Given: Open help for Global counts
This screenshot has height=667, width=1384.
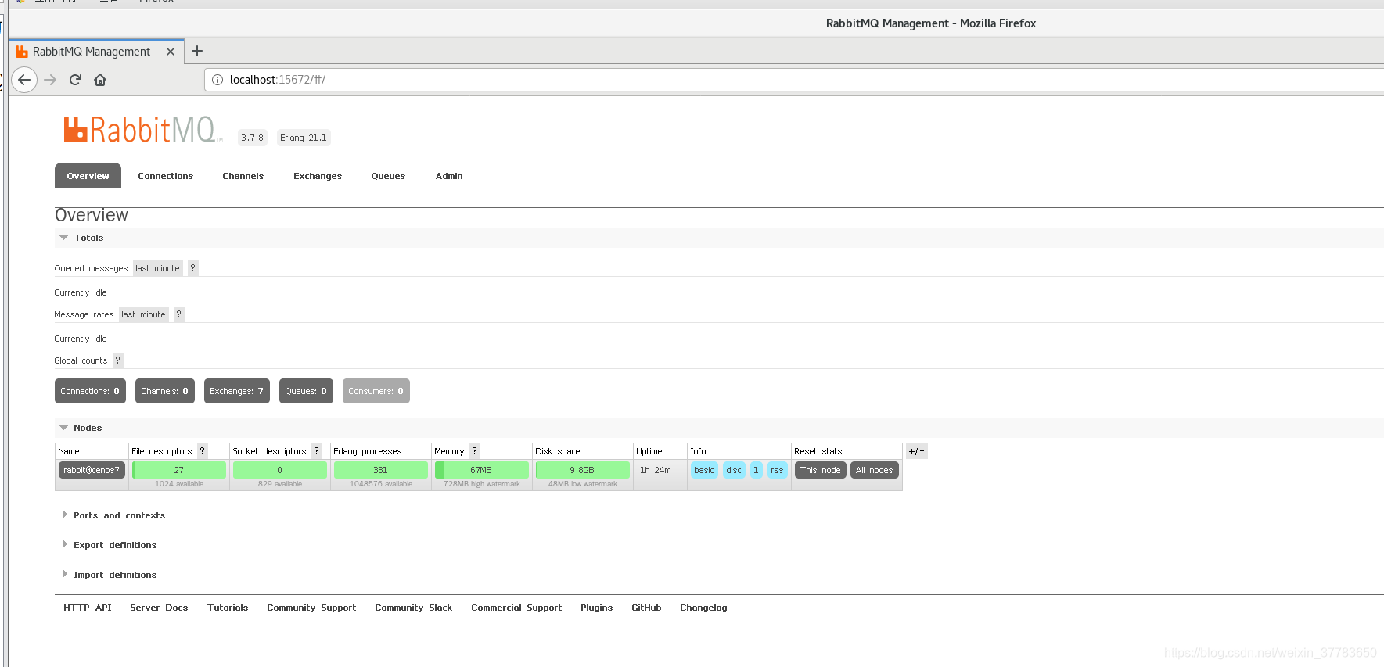Looking at the screenshot, I should [x=118, y=360].
